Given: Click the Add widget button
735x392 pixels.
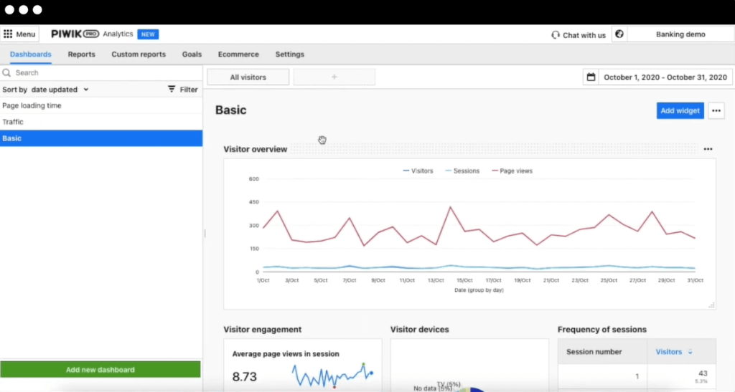Looking at the screenshot, I should coord(680,111).
